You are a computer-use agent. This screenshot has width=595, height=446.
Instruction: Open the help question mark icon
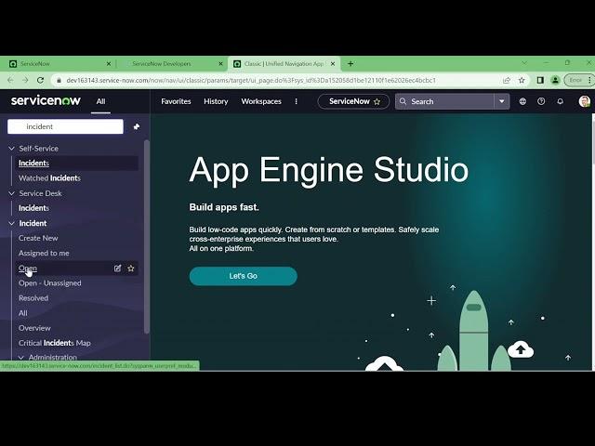541,101
